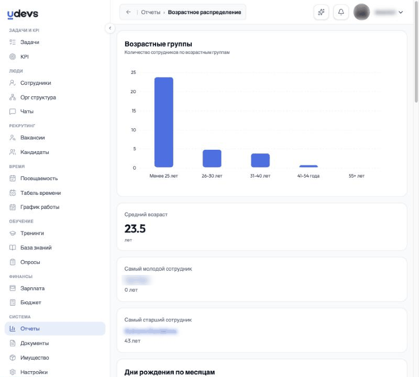419x377 pixels.
Task: Open Документы from sidebar
Action: [55, 343]
